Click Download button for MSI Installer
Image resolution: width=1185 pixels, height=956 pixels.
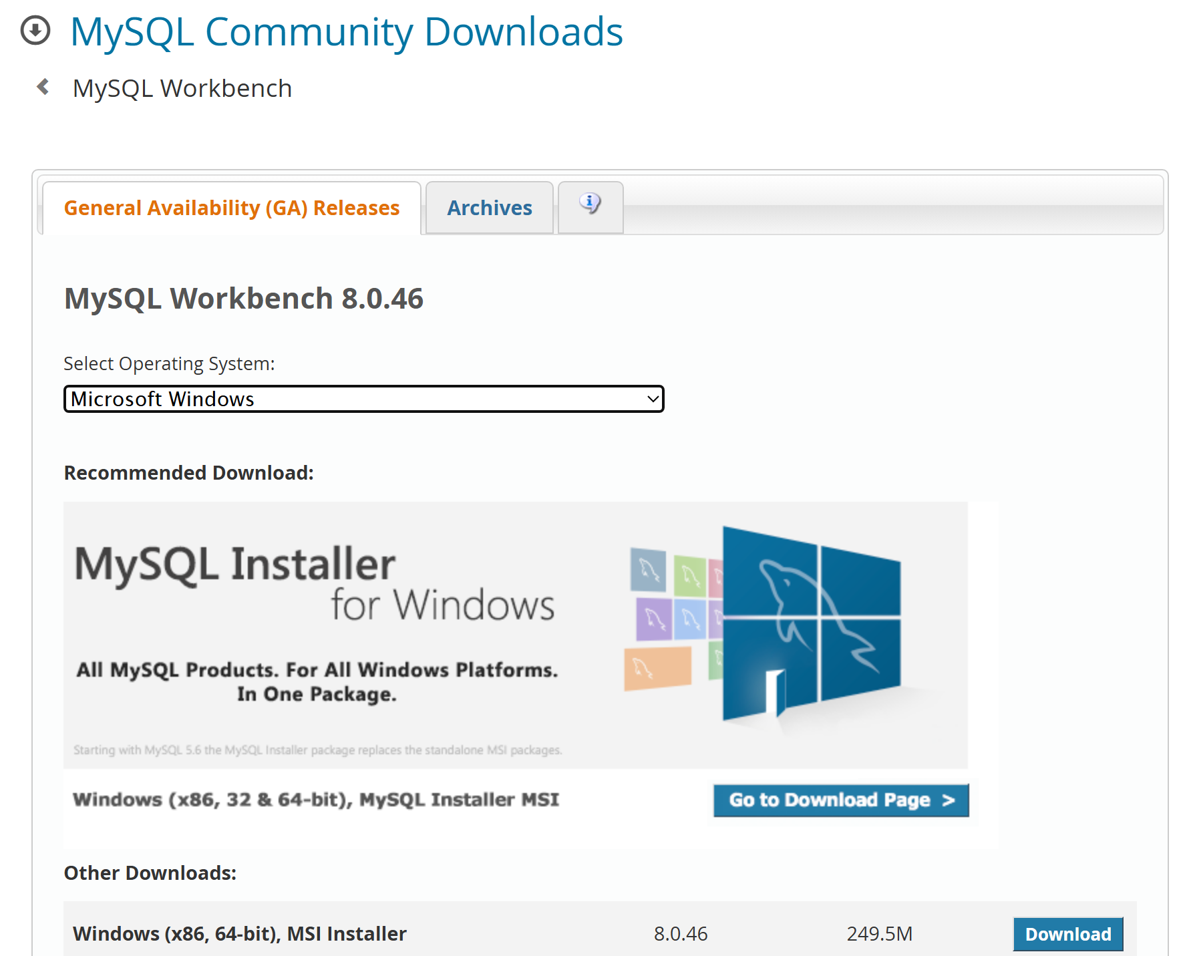coord(1068,934)
